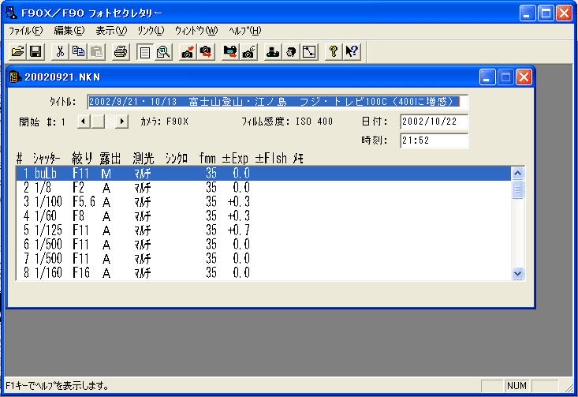
Task: Click the 測光 column header
Action: (144, 159)
